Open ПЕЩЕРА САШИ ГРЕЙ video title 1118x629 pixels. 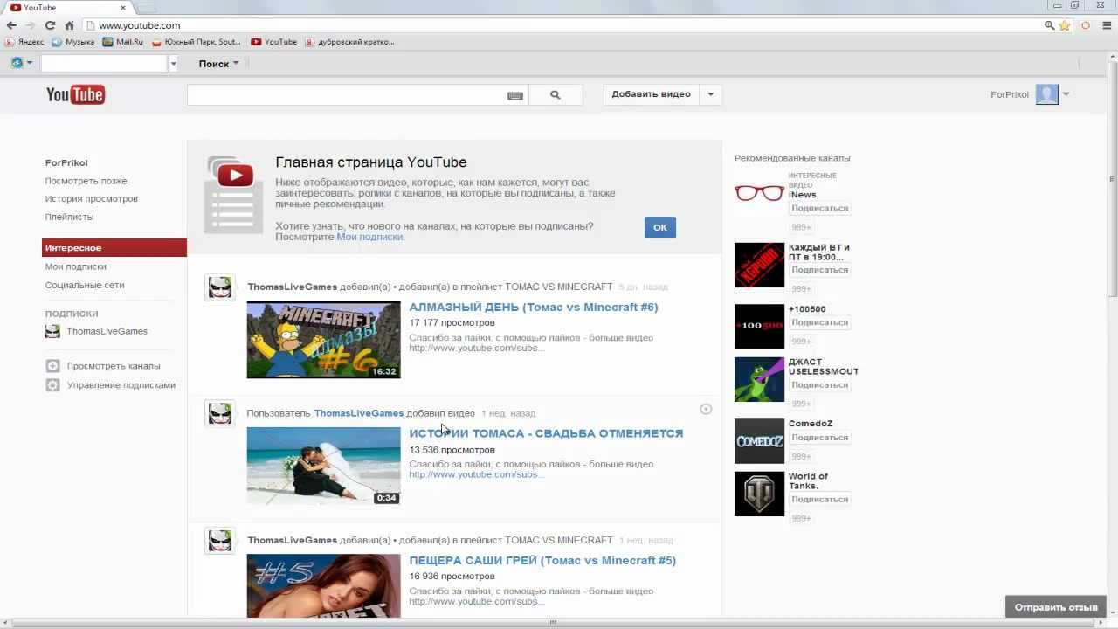(x=542, y=560)
